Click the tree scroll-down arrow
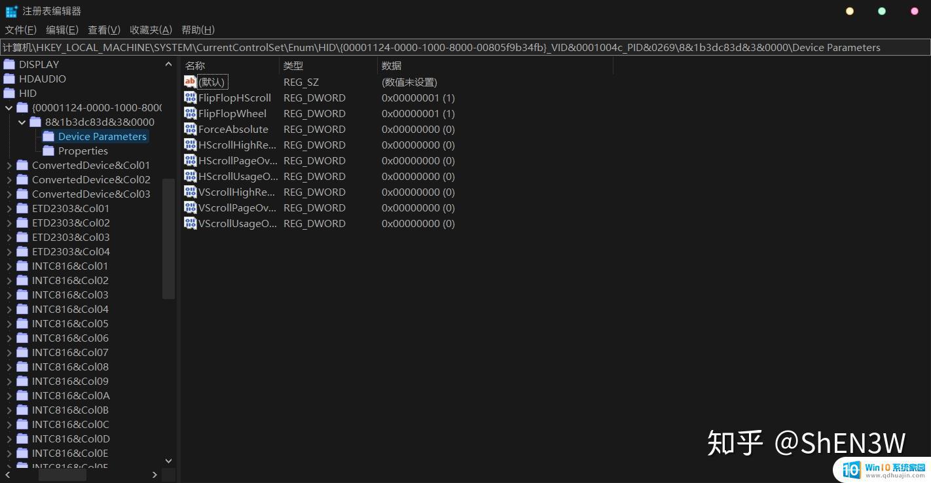The image size is (931, 483). tap(168, 461)
